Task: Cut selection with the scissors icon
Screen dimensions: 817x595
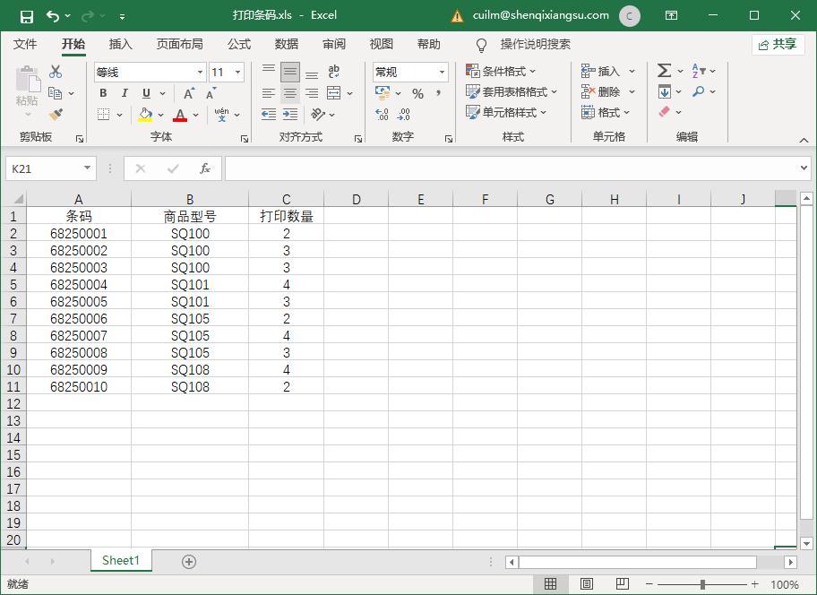Action: tap(56, 72)
